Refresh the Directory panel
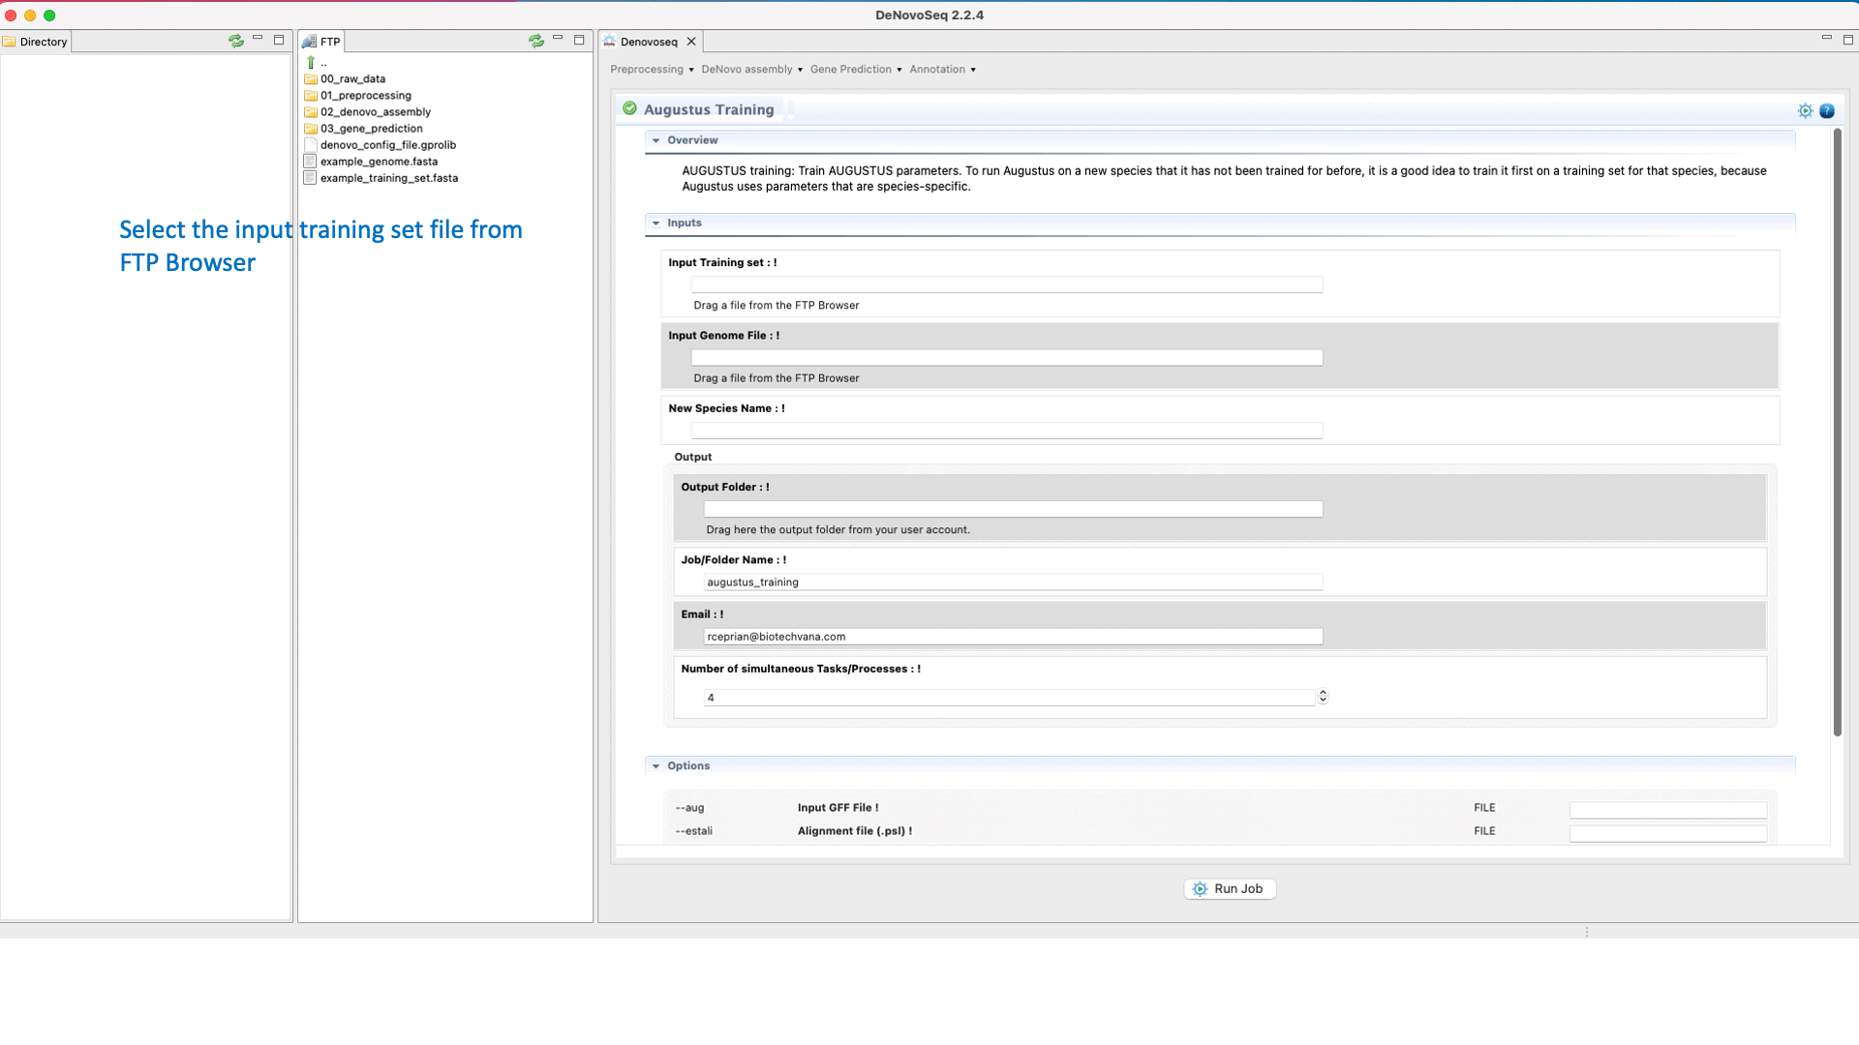1859x1045 pixels. 235,41
